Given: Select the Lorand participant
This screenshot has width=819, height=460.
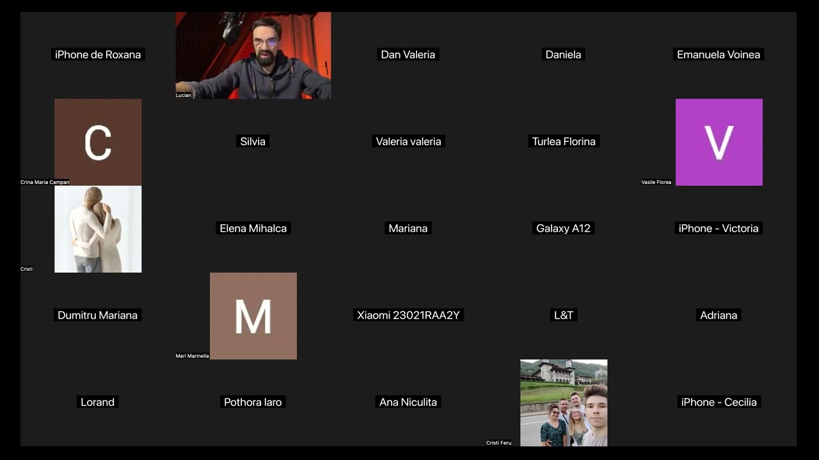Looking at the screenshot, I should pyautogui.click(x=98, y=402).
